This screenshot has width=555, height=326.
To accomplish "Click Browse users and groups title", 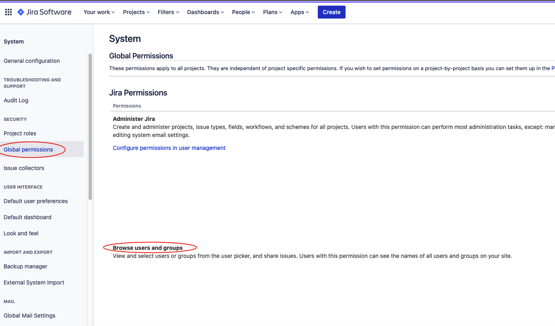I will 148,248.
